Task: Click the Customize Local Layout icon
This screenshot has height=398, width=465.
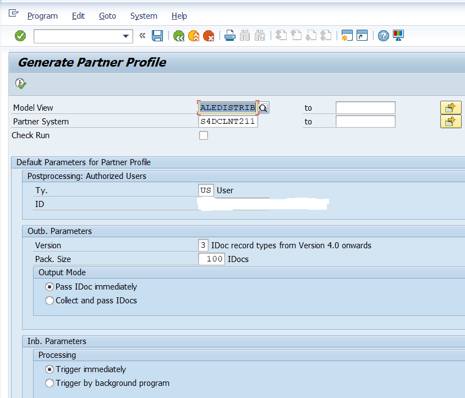Action: click(x=397, y=35)
